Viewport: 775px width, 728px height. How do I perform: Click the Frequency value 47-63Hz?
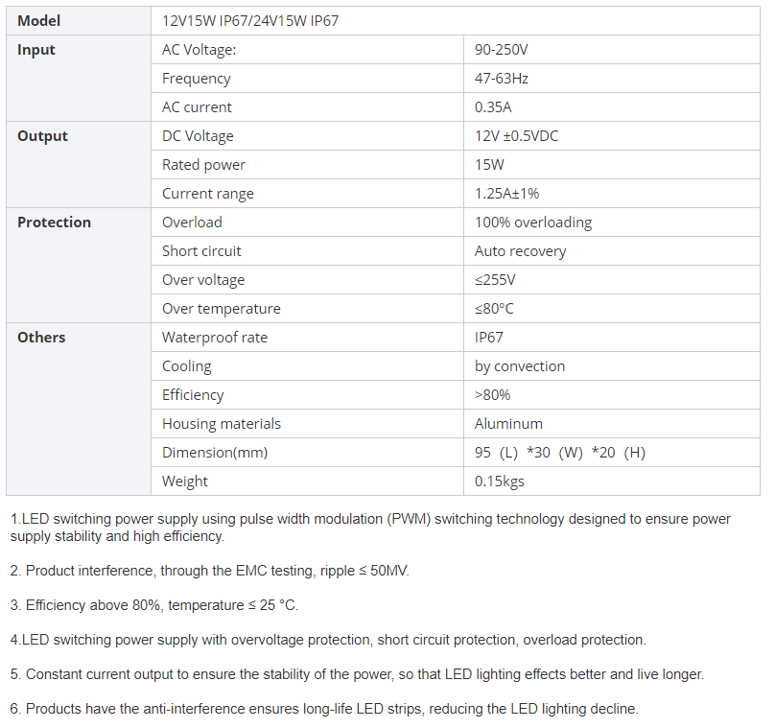tap(502, 79)
